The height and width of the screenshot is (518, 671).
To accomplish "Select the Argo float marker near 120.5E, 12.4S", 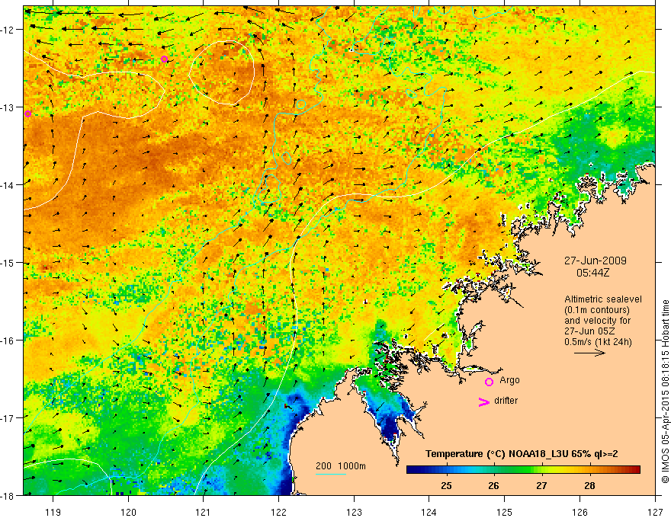I will (x=165, y=59).
